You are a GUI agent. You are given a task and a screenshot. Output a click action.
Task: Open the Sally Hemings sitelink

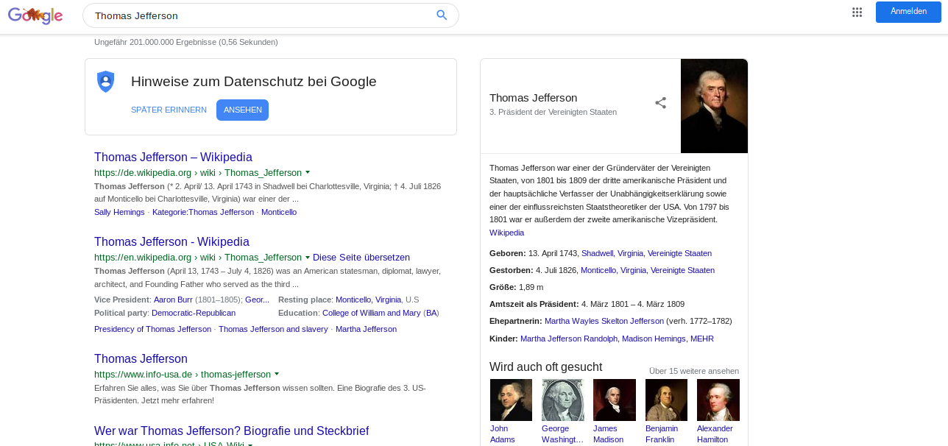coord(119,212)
